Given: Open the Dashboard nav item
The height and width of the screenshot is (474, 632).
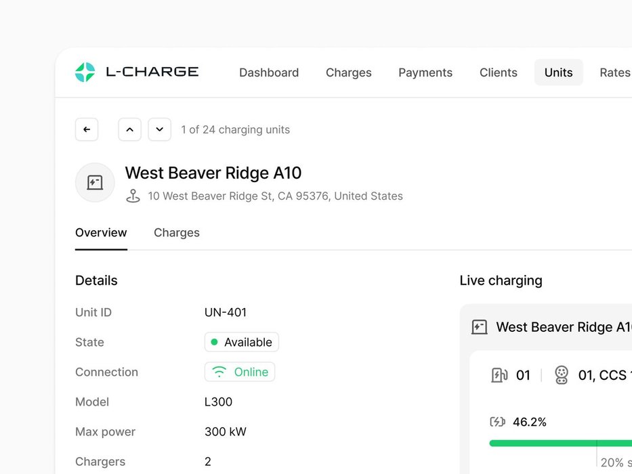Looking at the screenshot, I should point(269,72).
